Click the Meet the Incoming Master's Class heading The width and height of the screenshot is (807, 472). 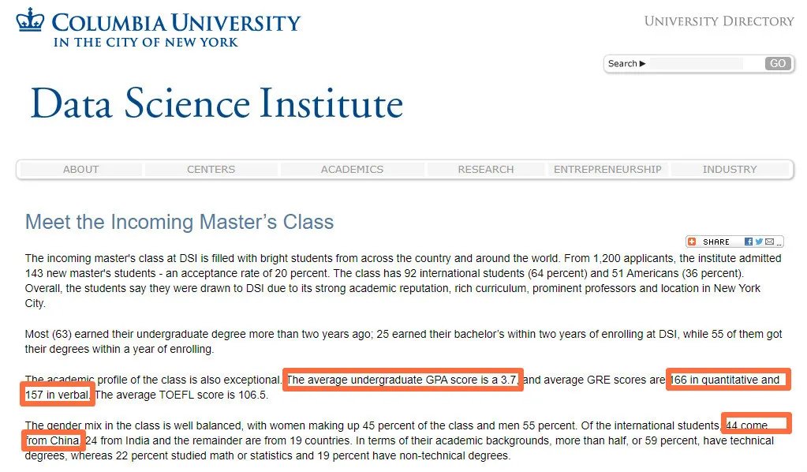(179, 222)
